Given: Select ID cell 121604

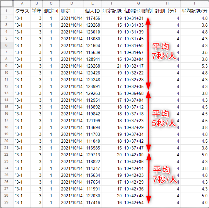Looking at the screenshot, I should [x=92, y=45].
